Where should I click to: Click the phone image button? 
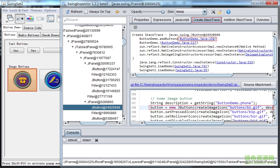22,80
